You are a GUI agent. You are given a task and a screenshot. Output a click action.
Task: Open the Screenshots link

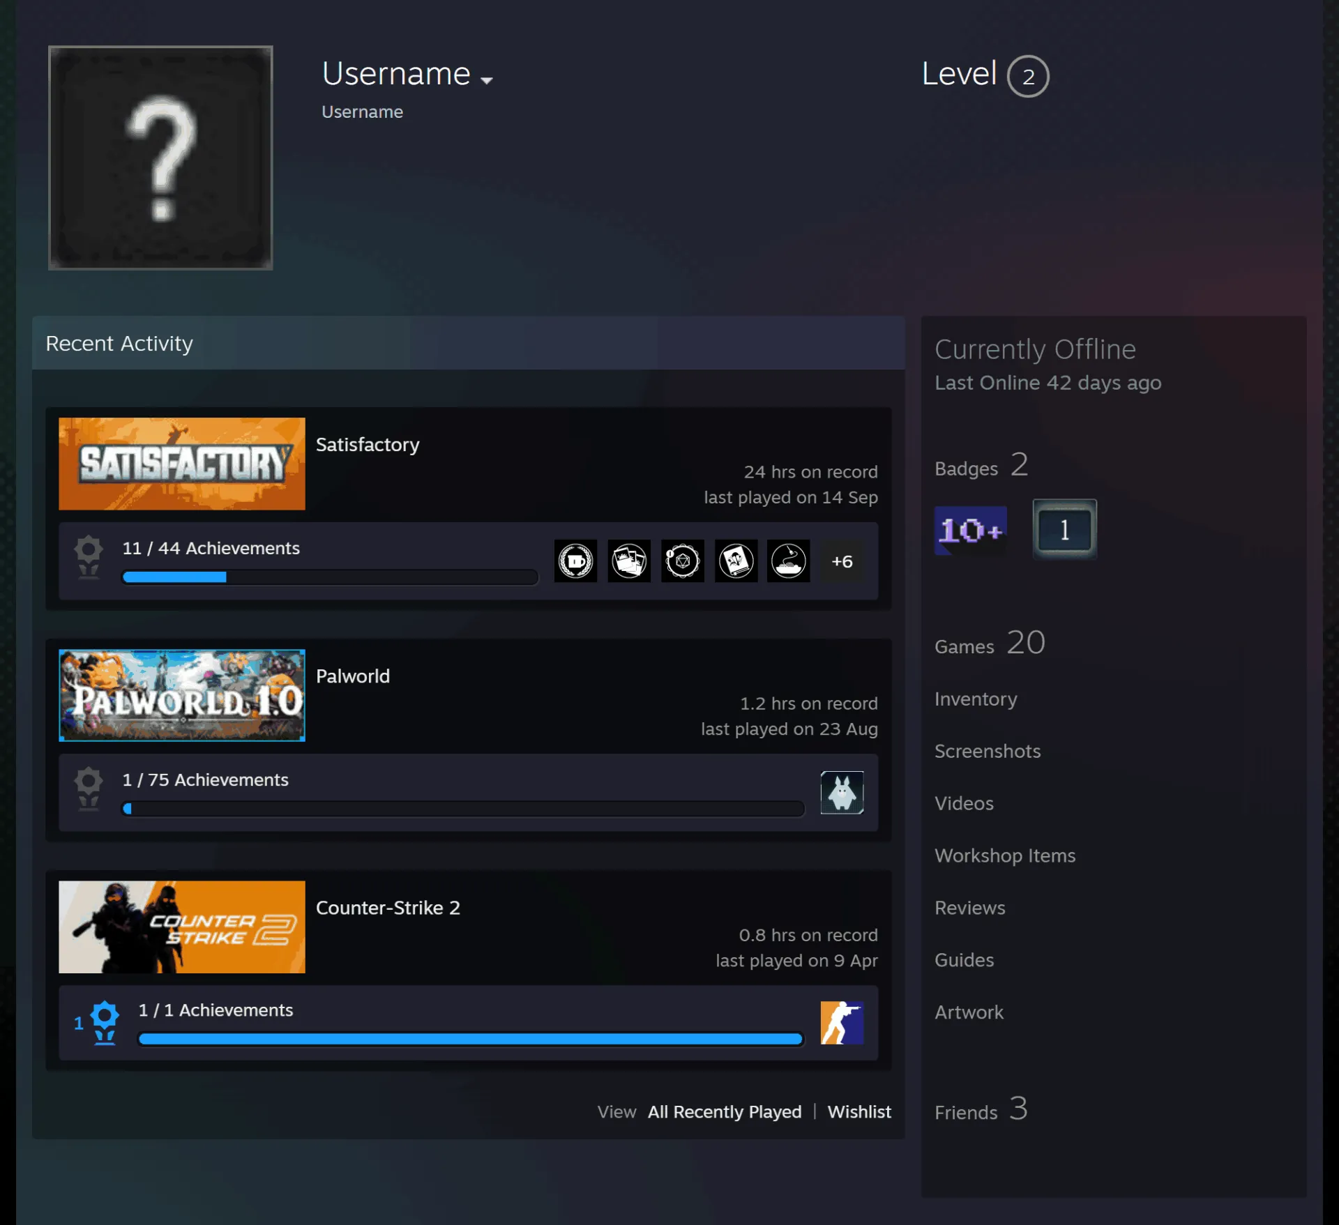coord(988,752)
